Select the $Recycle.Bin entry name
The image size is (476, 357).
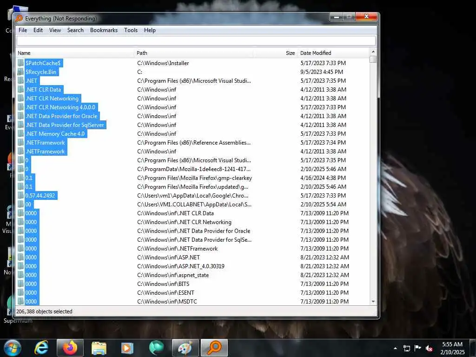click(41, 72)
